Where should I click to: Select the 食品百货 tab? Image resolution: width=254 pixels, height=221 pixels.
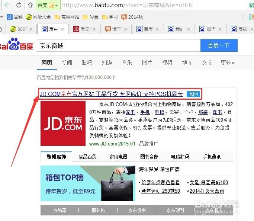(87, 157)
